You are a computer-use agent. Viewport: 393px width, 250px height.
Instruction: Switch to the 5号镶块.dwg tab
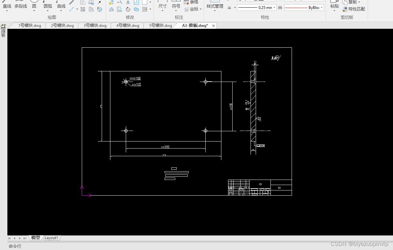point(160,26)
